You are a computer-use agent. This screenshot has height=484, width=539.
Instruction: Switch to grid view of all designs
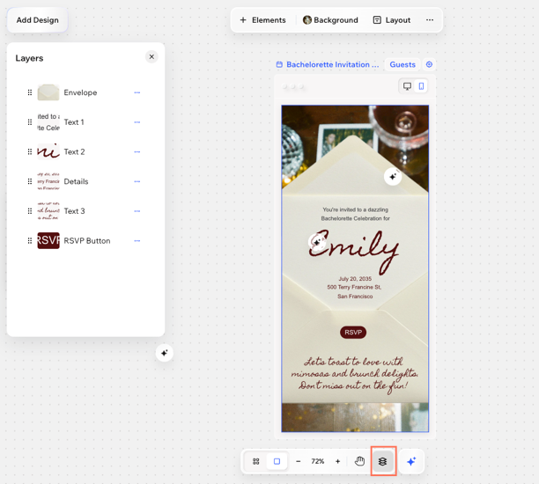point(255,461)
